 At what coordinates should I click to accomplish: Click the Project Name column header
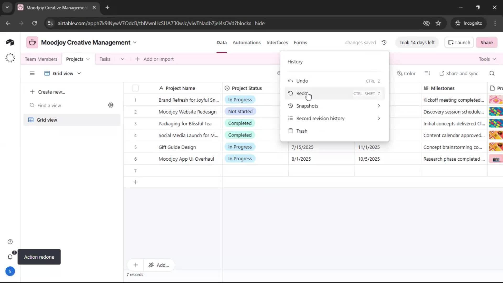180,88
